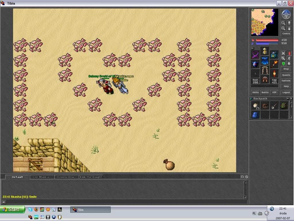This screenshot has width=294, height=221.
Task: Click the red health bar
Action: tap(267, 40)
